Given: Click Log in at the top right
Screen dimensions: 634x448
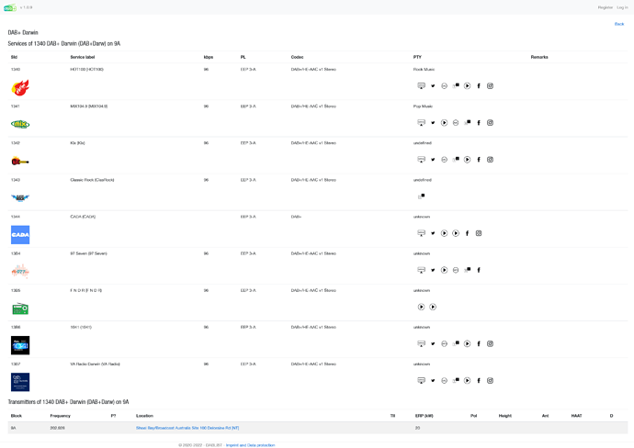Looking at the screenshot, I should (x=622, y=7).
